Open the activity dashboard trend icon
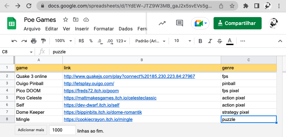Screen dimensions: 286x137 162,23
